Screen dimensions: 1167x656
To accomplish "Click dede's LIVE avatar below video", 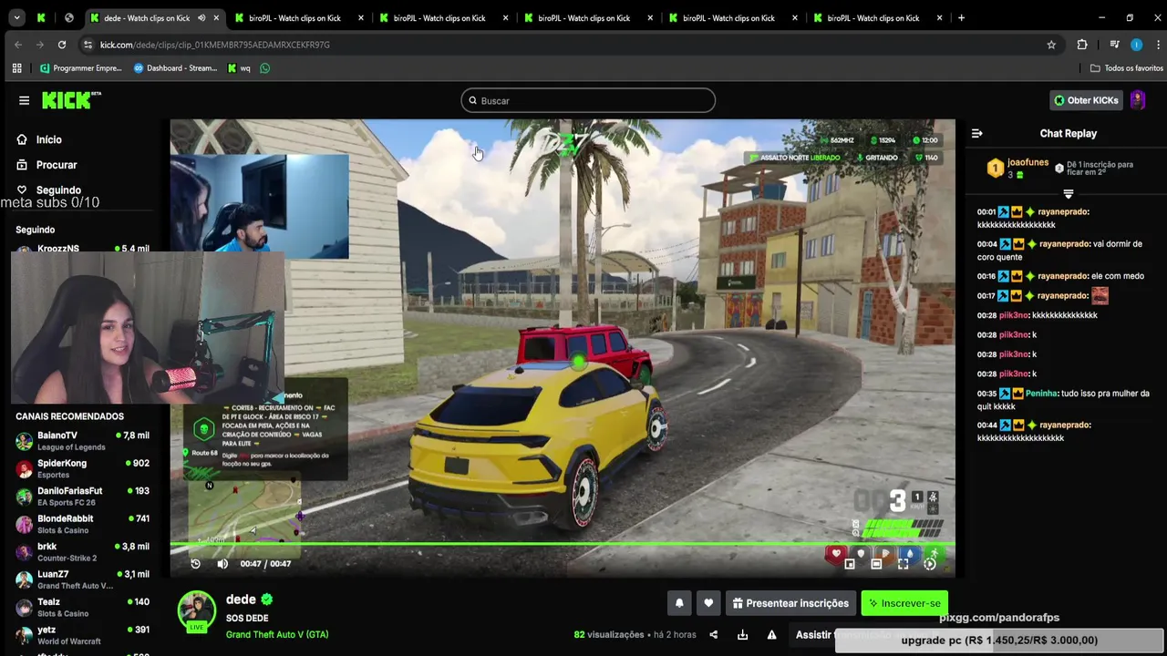I will coord(196,611).
